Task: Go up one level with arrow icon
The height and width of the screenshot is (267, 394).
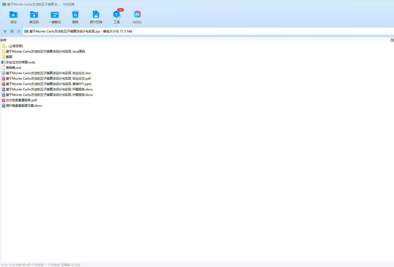Action: [x=5, y=31]
